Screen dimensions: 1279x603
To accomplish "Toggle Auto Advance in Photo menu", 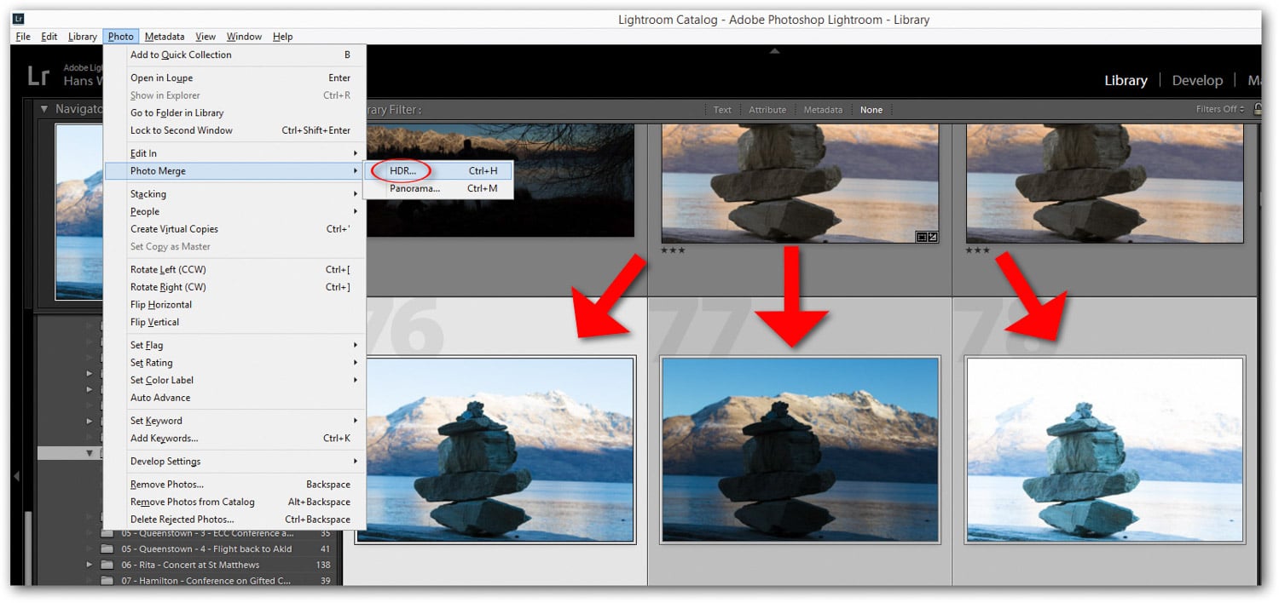I will 234,398.
